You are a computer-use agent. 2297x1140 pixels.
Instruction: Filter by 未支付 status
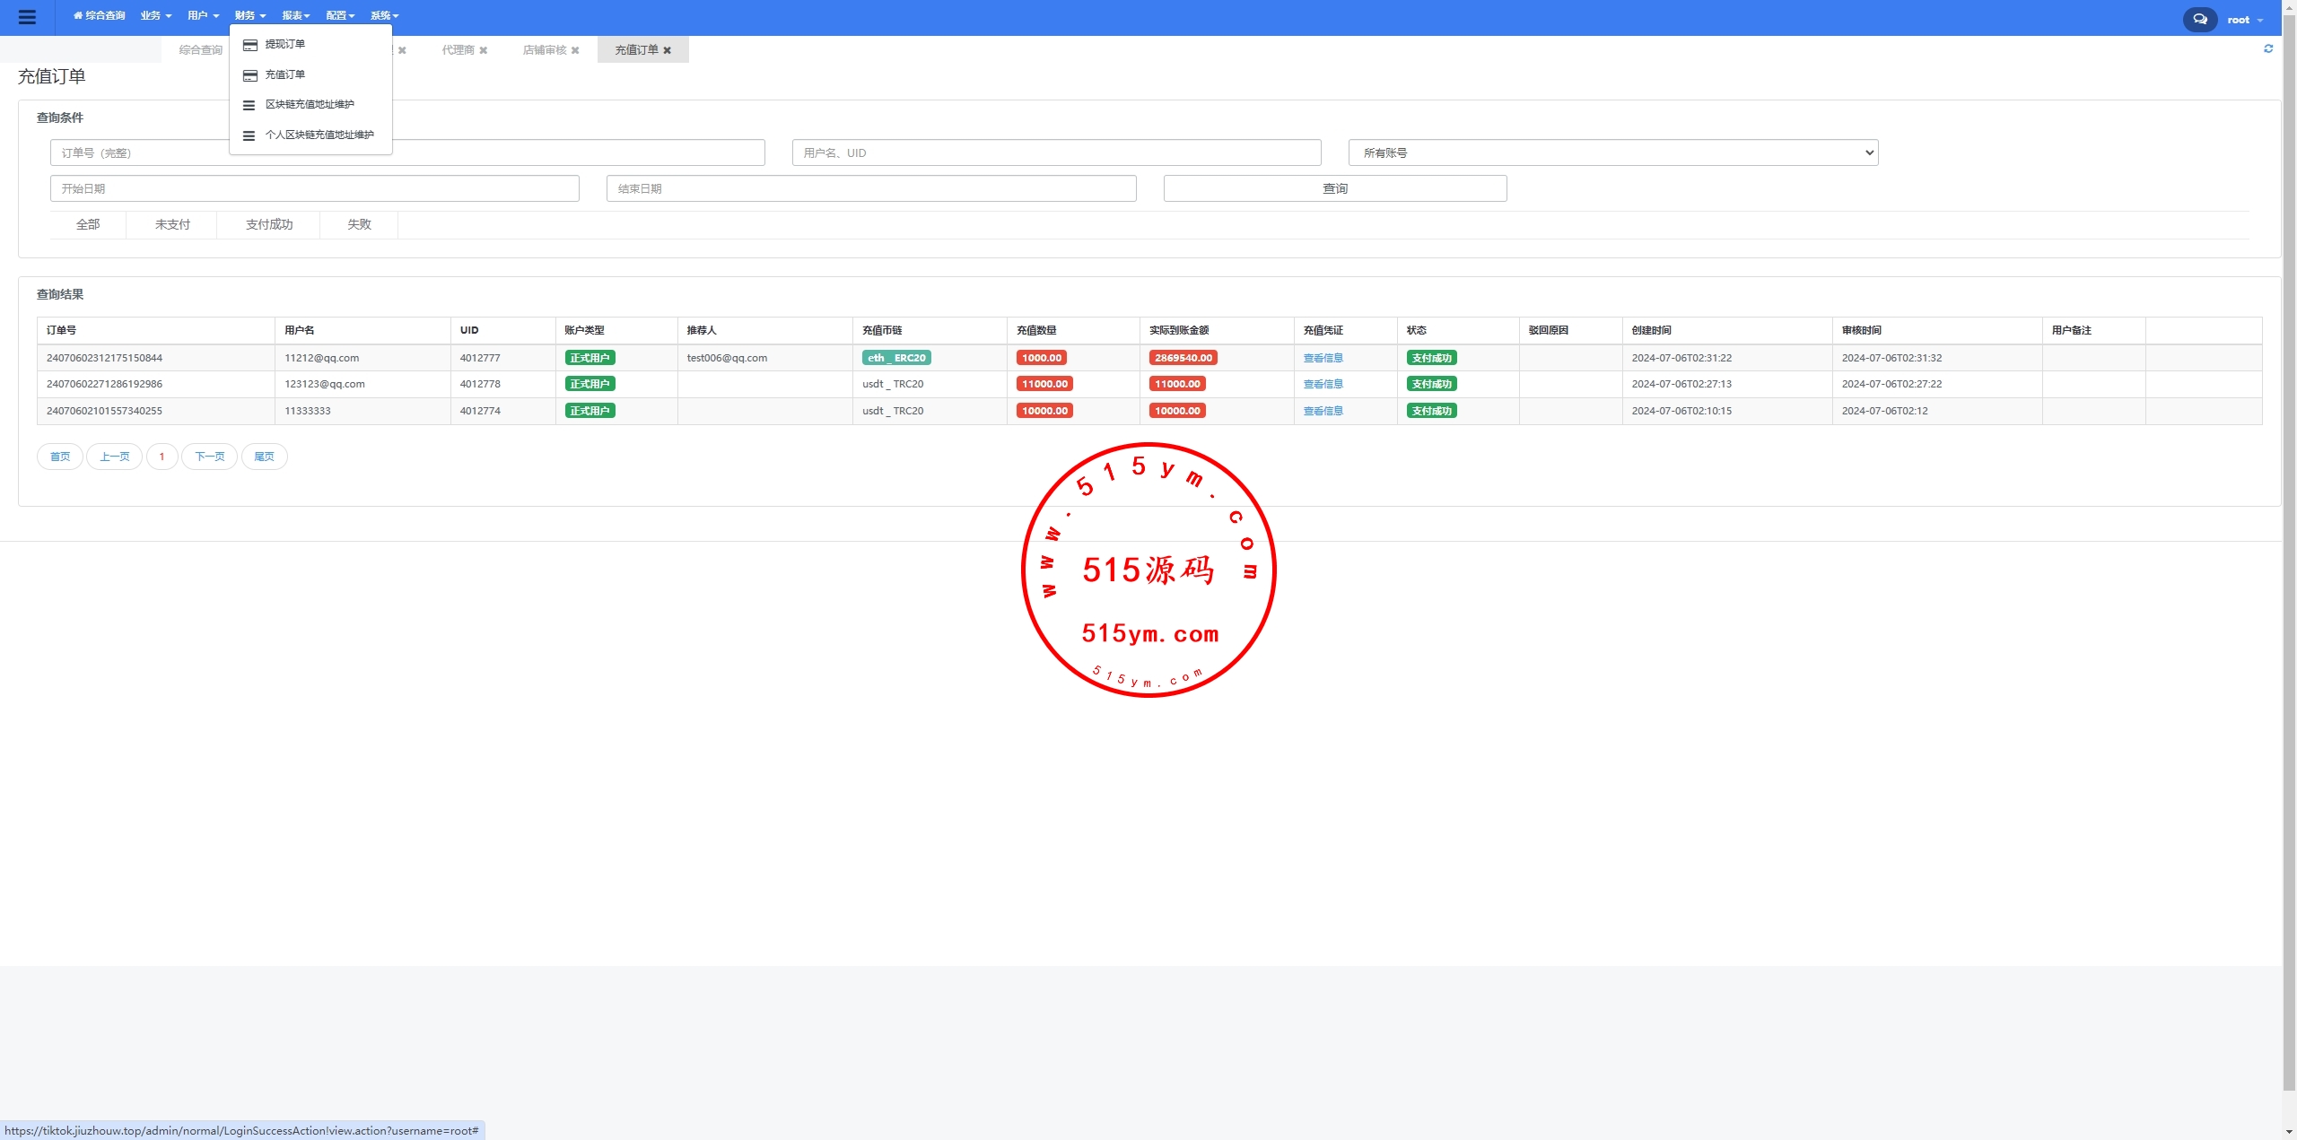[x=172, y=224]
